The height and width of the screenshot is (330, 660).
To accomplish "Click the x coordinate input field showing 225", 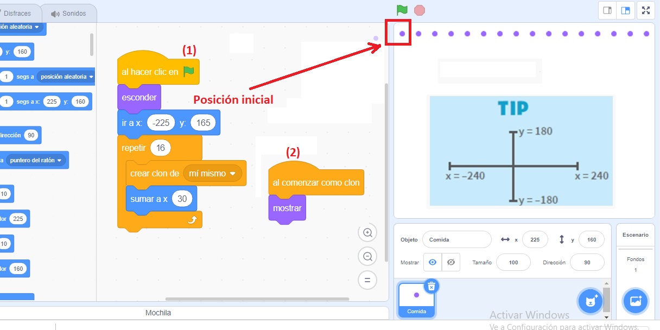I will 535,239.
